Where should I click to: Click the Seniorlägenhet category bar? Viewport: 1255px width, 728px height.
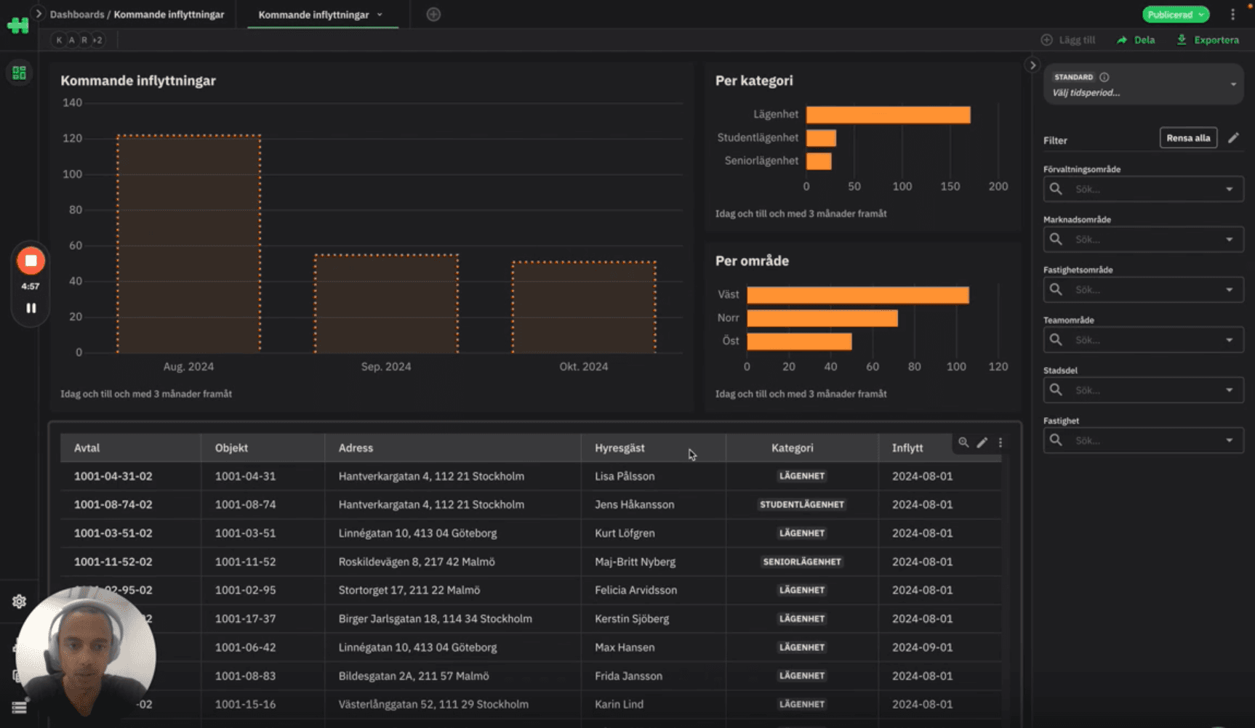(819, 161)
